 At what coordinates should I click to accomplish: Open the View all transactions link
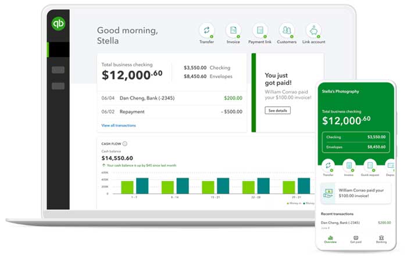point(119,125)
